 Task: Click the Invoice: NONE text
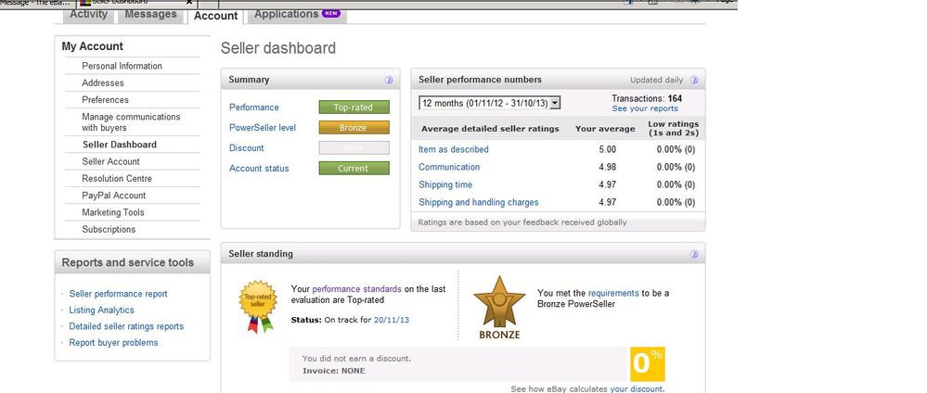coord(333,371)
